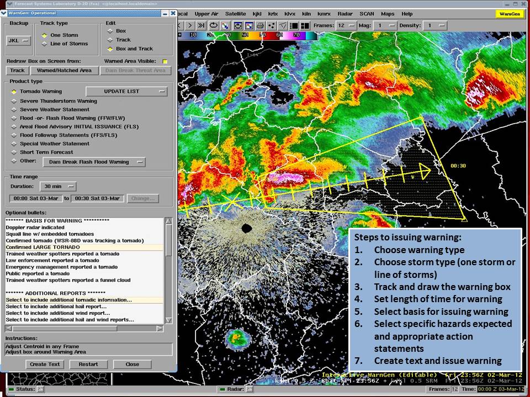Select Special Weather Statement product type
Screen dimensions: 530x397
(x=14, y=143)
